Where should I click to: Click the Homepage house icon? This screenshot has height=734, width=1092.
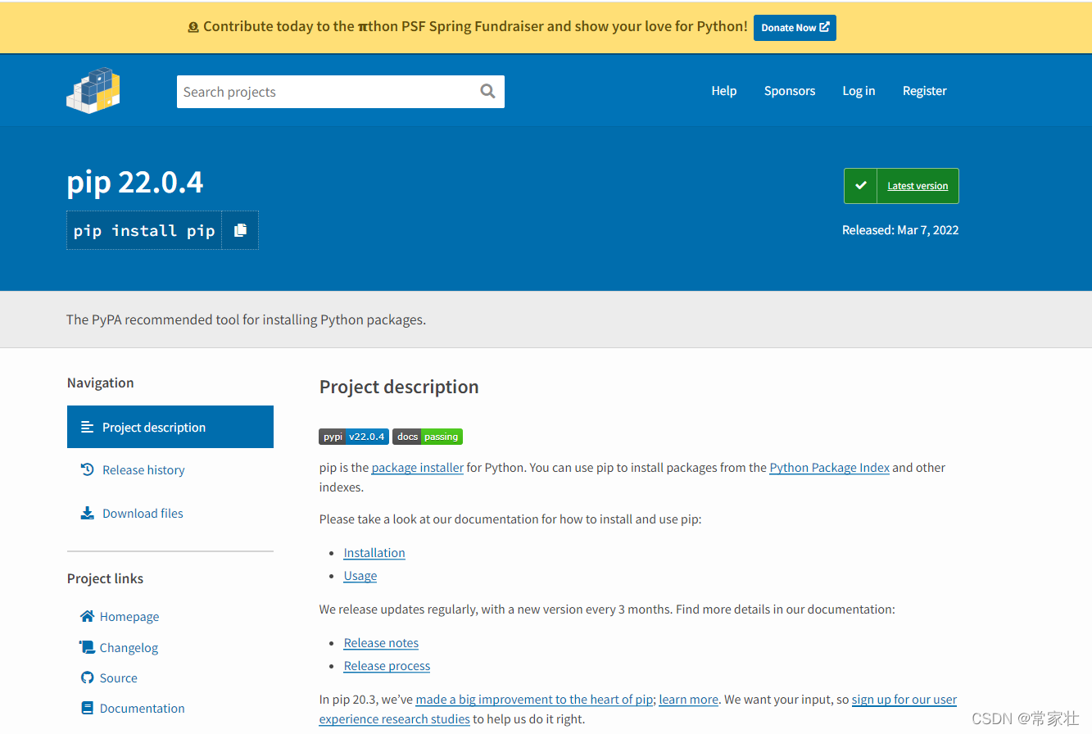coord(88,616)
